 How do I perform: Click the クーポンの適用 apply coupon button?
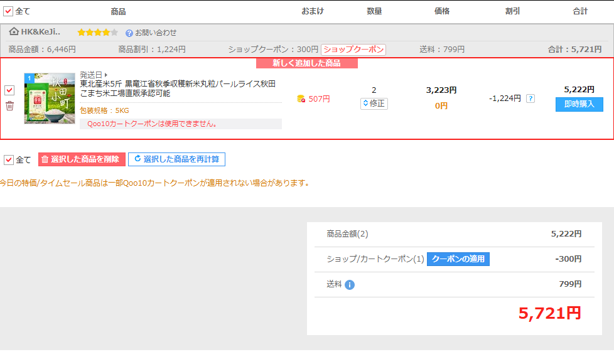pos(458,259)
